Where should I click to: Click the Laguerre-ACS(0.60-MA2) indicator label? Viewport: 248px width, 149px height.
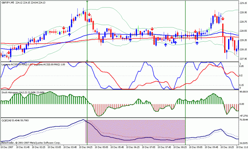pos(17,65)
